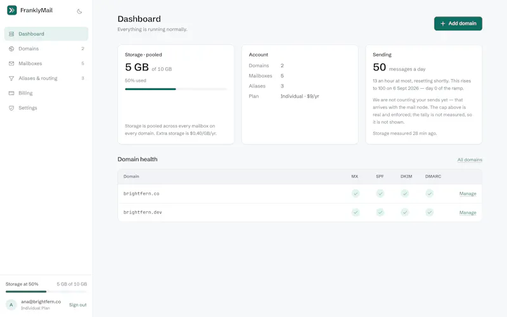The image size is (507, 317).
Task: Click the DKIM column header
Action: [406, 177]
